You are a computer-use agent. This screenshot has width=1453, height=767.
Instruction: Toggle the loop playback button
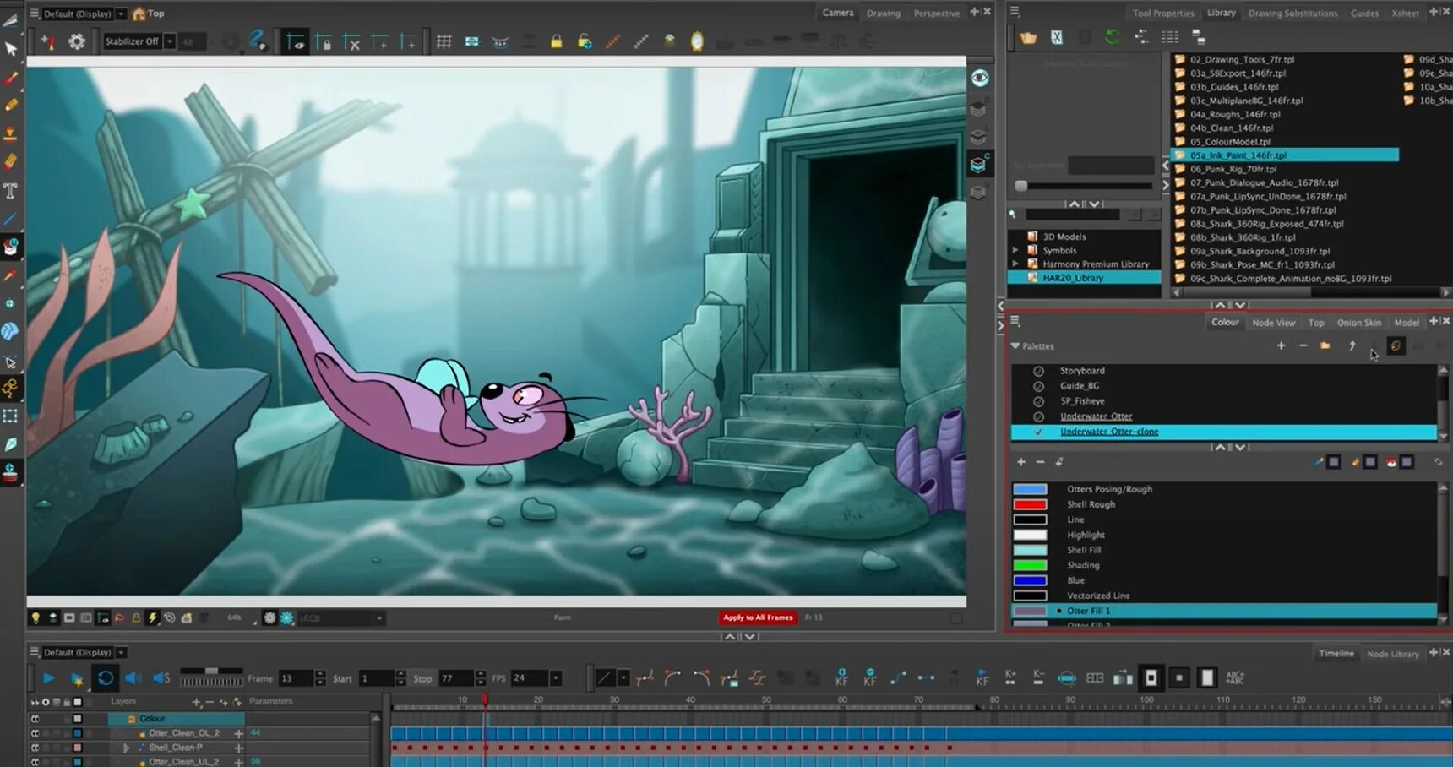(106, 678)
